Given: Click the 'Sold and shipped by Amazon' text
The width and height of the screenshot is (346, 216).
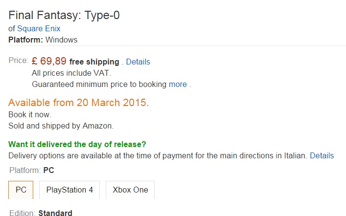Looking at the screenshot, I should click(x=61, y=126).
